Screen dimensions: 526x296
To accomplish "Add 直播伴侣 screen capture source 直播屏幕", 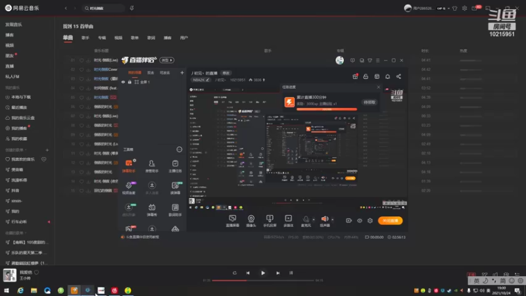I will 233,221.
